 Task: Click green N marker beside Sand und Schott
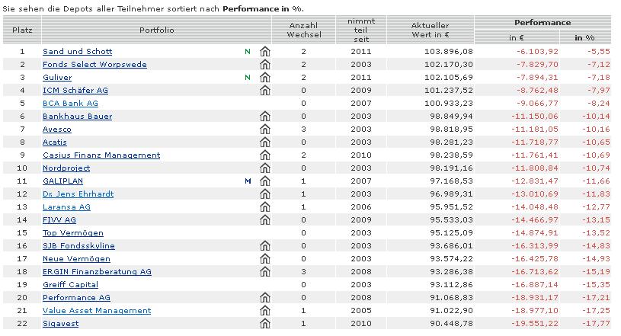[247, 52]
